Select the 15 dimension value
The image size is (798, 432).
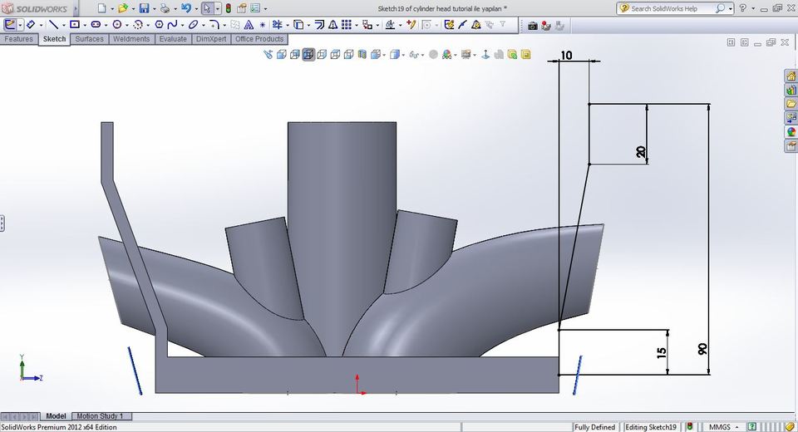pyautogui.click(x=661, y=352)
